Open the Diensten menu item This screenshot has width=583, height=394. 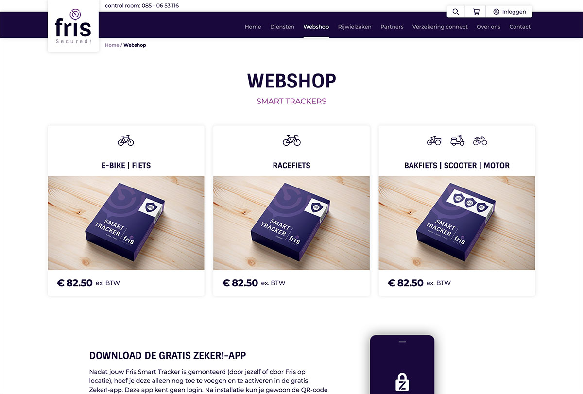(282, 27)
